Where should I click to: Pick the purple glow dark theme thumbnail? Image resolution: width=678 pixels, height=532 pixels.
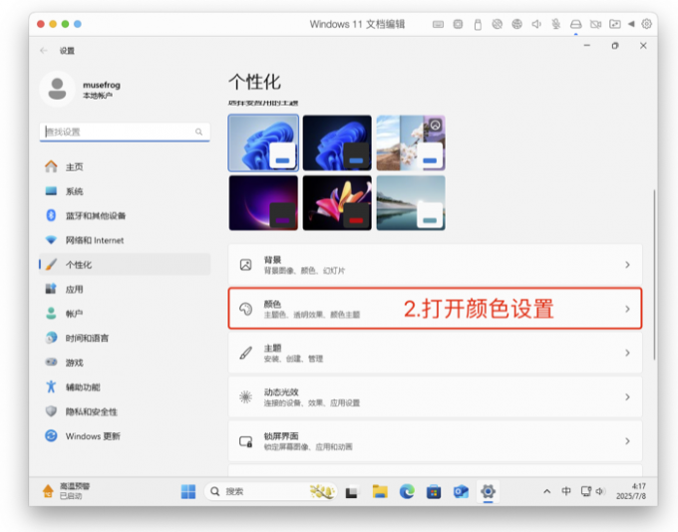(263, 202)
